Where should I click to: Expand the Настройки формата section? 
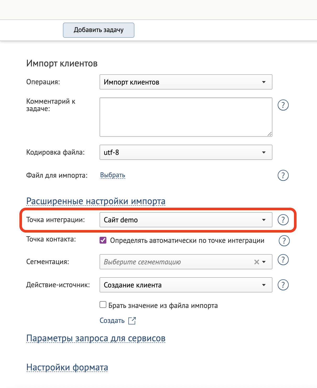pyautogui.click(x=67, y=368)
